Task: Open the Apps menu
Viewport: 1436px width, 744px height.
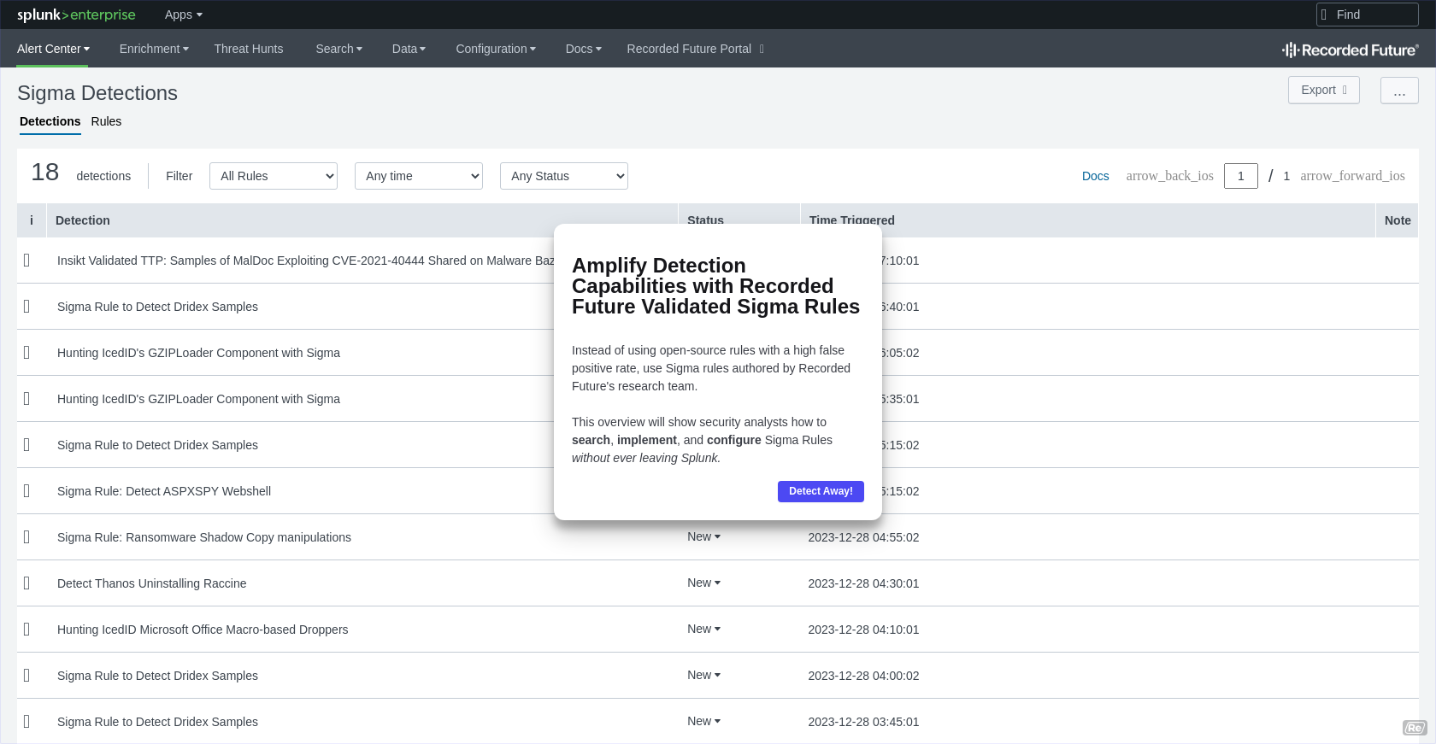Action: tap(183, 15)
